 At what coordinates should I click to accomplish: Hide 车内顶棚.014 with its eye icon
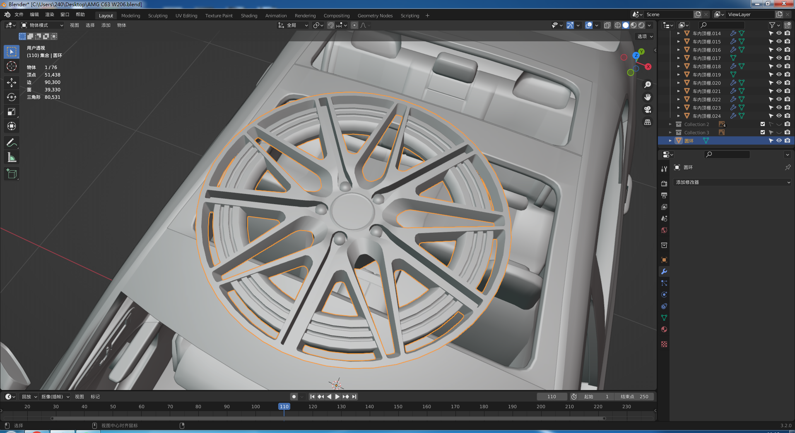779,33
